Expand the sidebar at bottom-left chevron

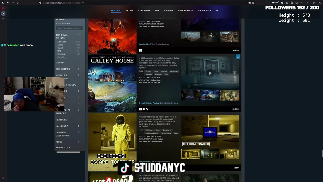[3, 178]
